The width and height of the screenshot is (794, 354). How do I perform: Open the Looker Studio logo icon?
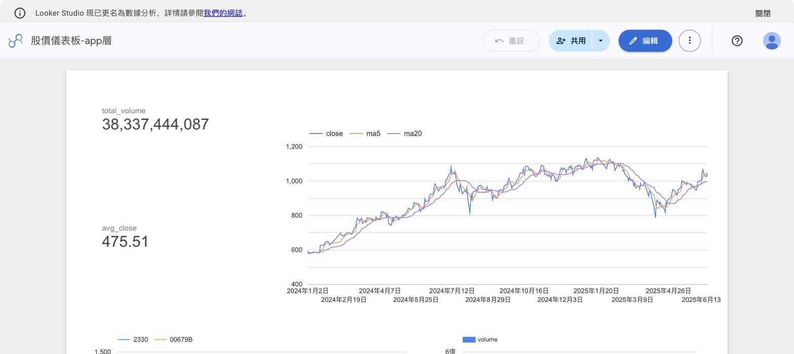(x=16, y=41)
